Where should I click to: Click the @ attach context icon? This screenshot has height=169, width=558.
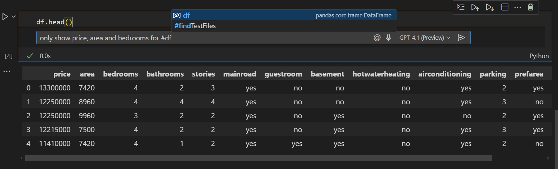(377, 38)
